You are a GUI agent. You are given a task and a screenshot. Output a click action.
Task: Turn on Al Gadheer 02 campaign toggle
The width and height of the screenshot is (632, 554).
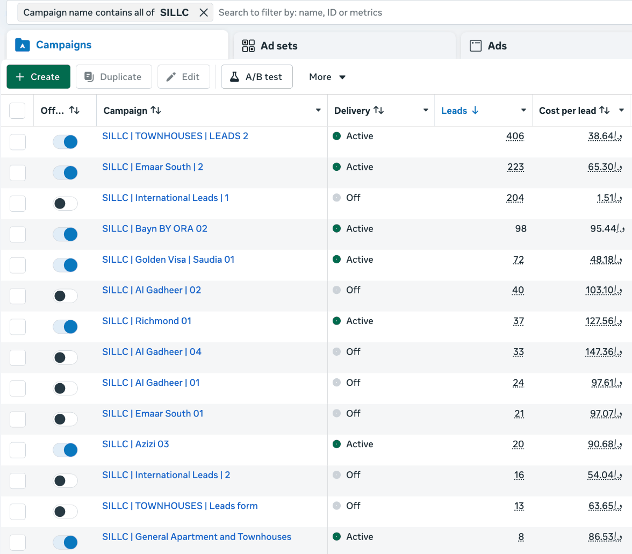(x=66, y=296)
